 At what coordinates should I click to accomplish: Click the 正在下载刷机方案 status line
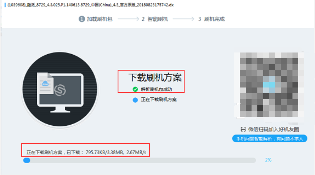(159, 99)
